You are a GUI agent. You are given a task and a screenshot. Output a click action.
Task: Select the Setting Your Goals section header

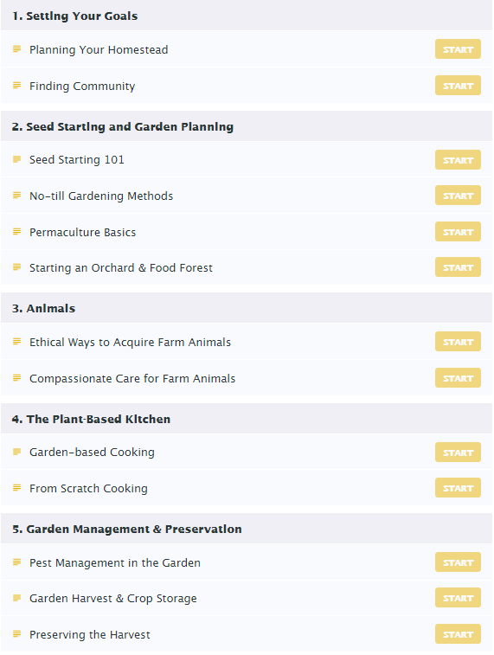[247, 16]
